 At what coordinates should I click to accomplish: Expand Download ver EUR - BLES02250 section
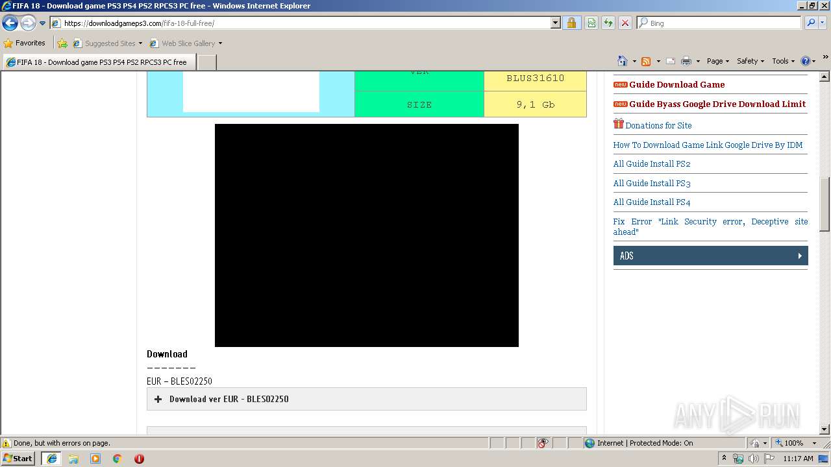[367, 399]
